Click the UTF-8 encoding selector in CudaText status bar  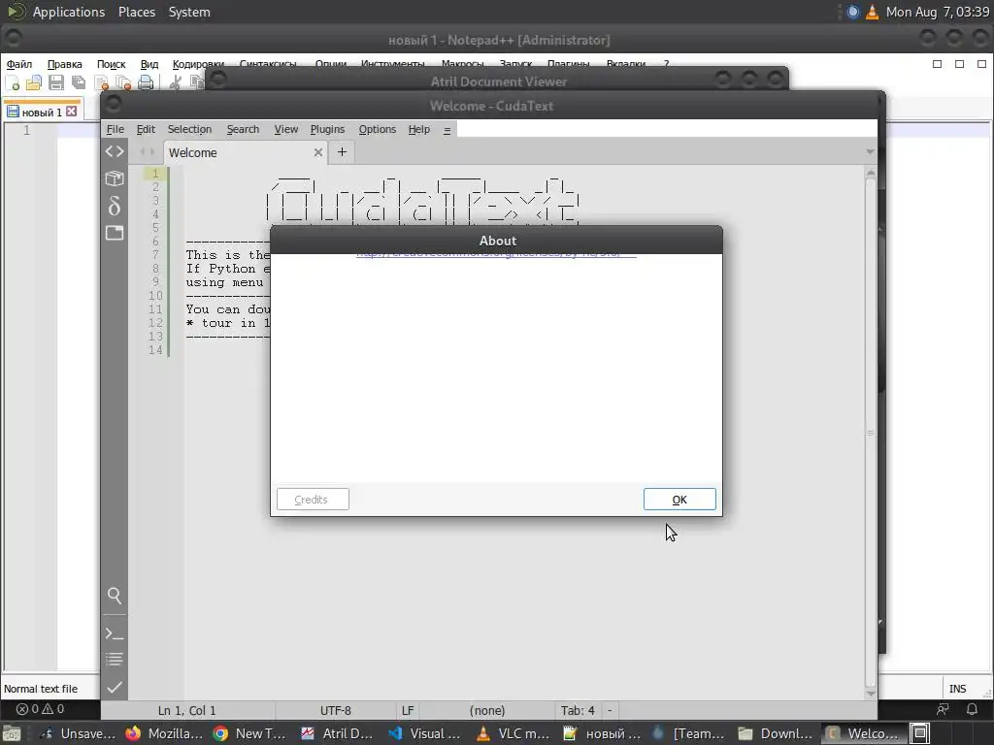(335, 711)
